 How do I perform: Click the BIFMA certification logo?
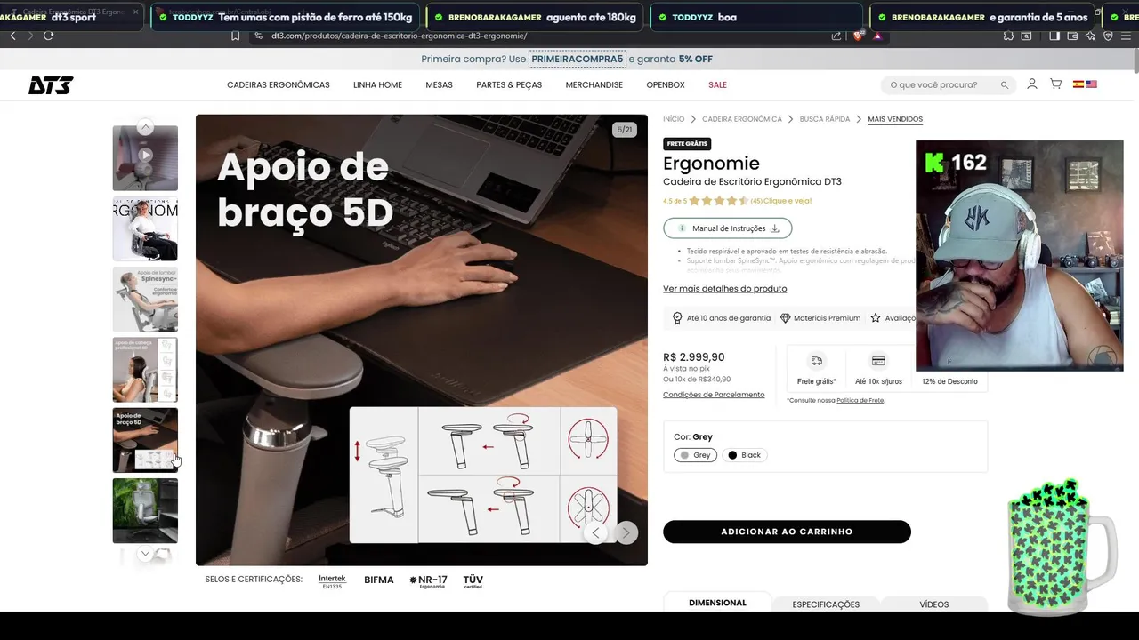coord(379,580)
